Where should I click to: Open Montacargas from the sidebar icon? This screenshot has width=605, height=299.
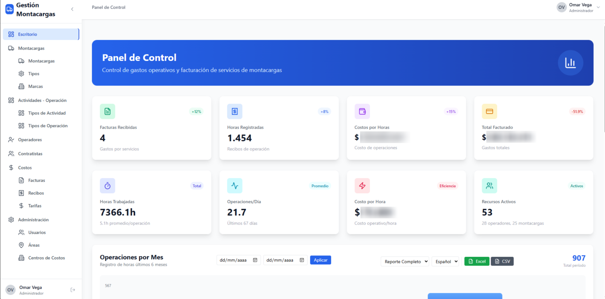[x=11, y=48]
